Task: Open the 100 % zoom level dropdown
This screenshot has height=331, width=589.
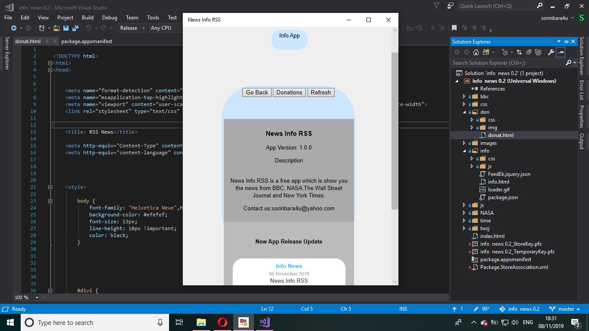Action: (x=26, y=297)
